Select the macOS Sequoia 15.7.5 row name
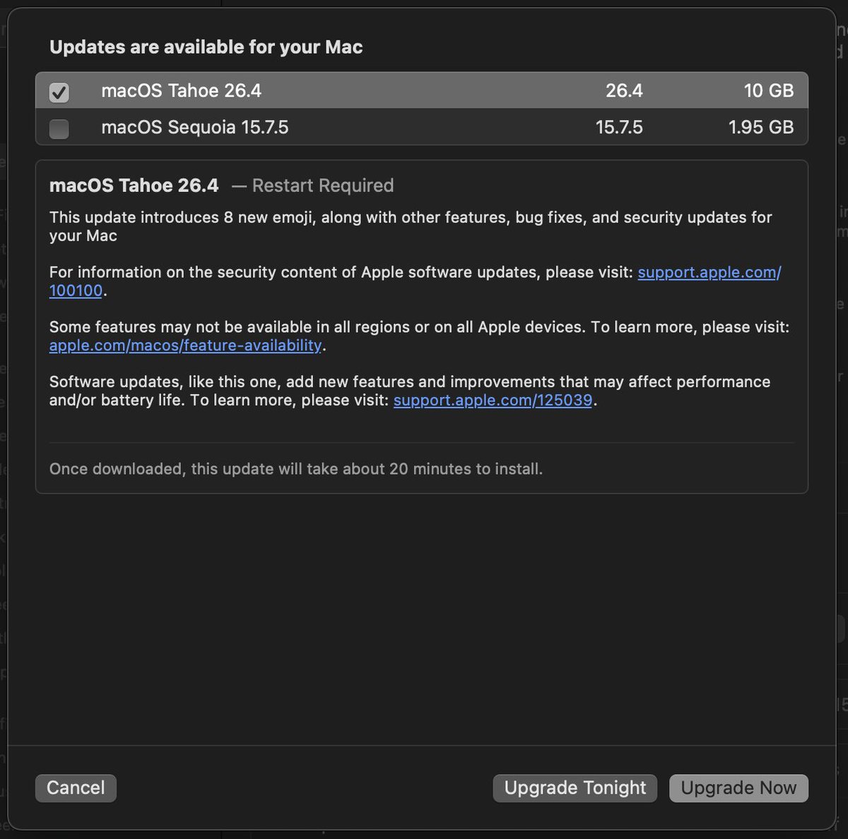This screenshot has width=848, height=839. [194, 127]
